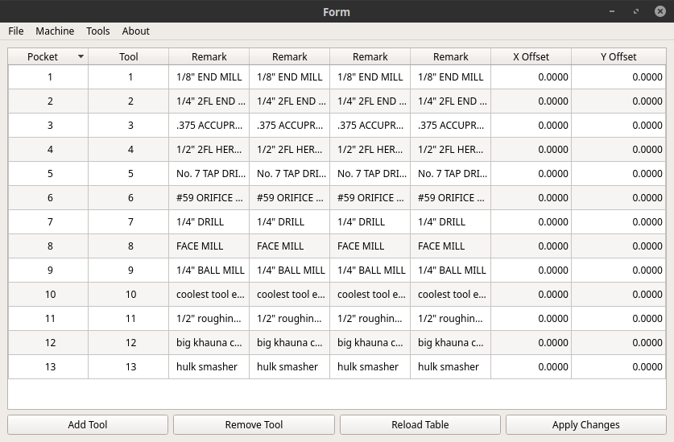The image size is (674, 442).
Task: Open the Machine menu
Action: 55,31
